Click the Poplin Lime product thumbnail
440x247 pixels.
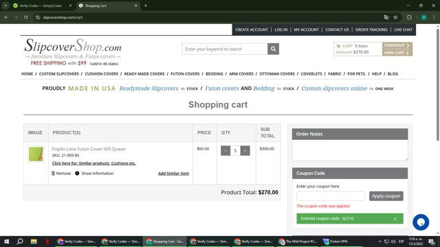(x=36, y=154)
